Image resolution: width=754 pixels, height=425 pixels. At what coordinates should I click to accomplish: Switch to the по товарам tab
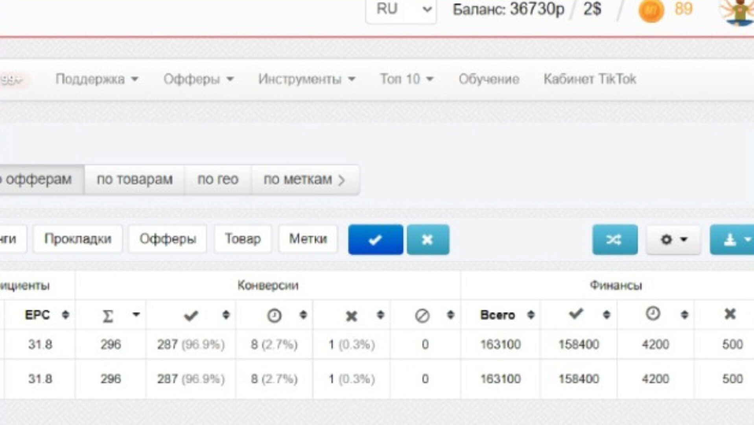click(x=134, y=179)
